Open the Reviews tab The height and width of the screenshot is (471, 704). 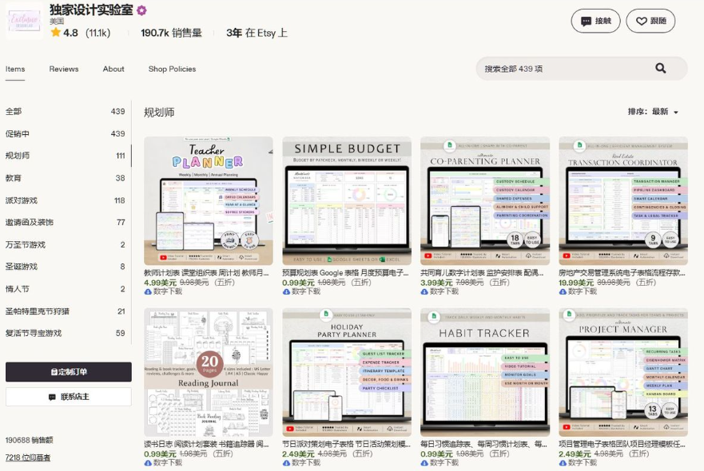64,69
